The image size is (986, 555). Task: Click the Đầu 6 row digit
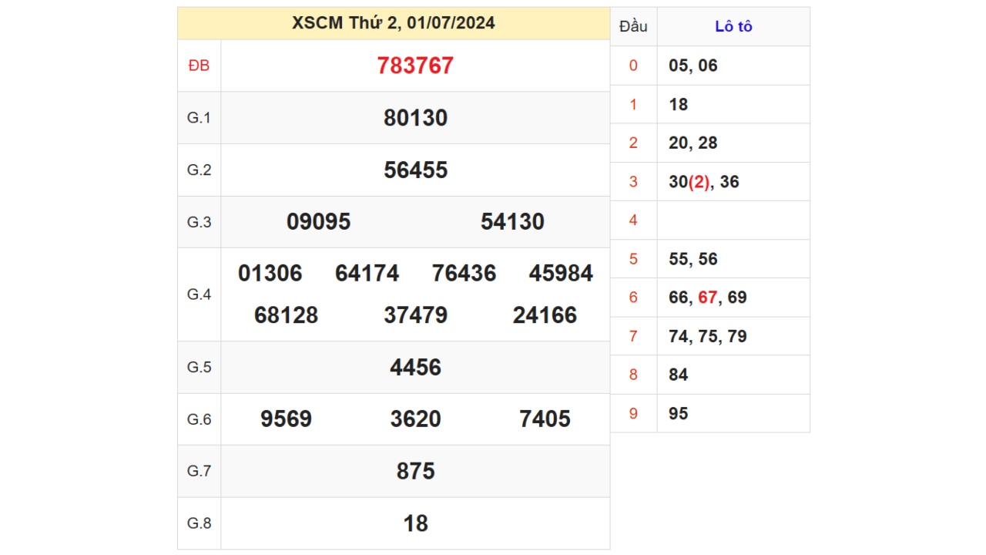[x=633, y=298]
